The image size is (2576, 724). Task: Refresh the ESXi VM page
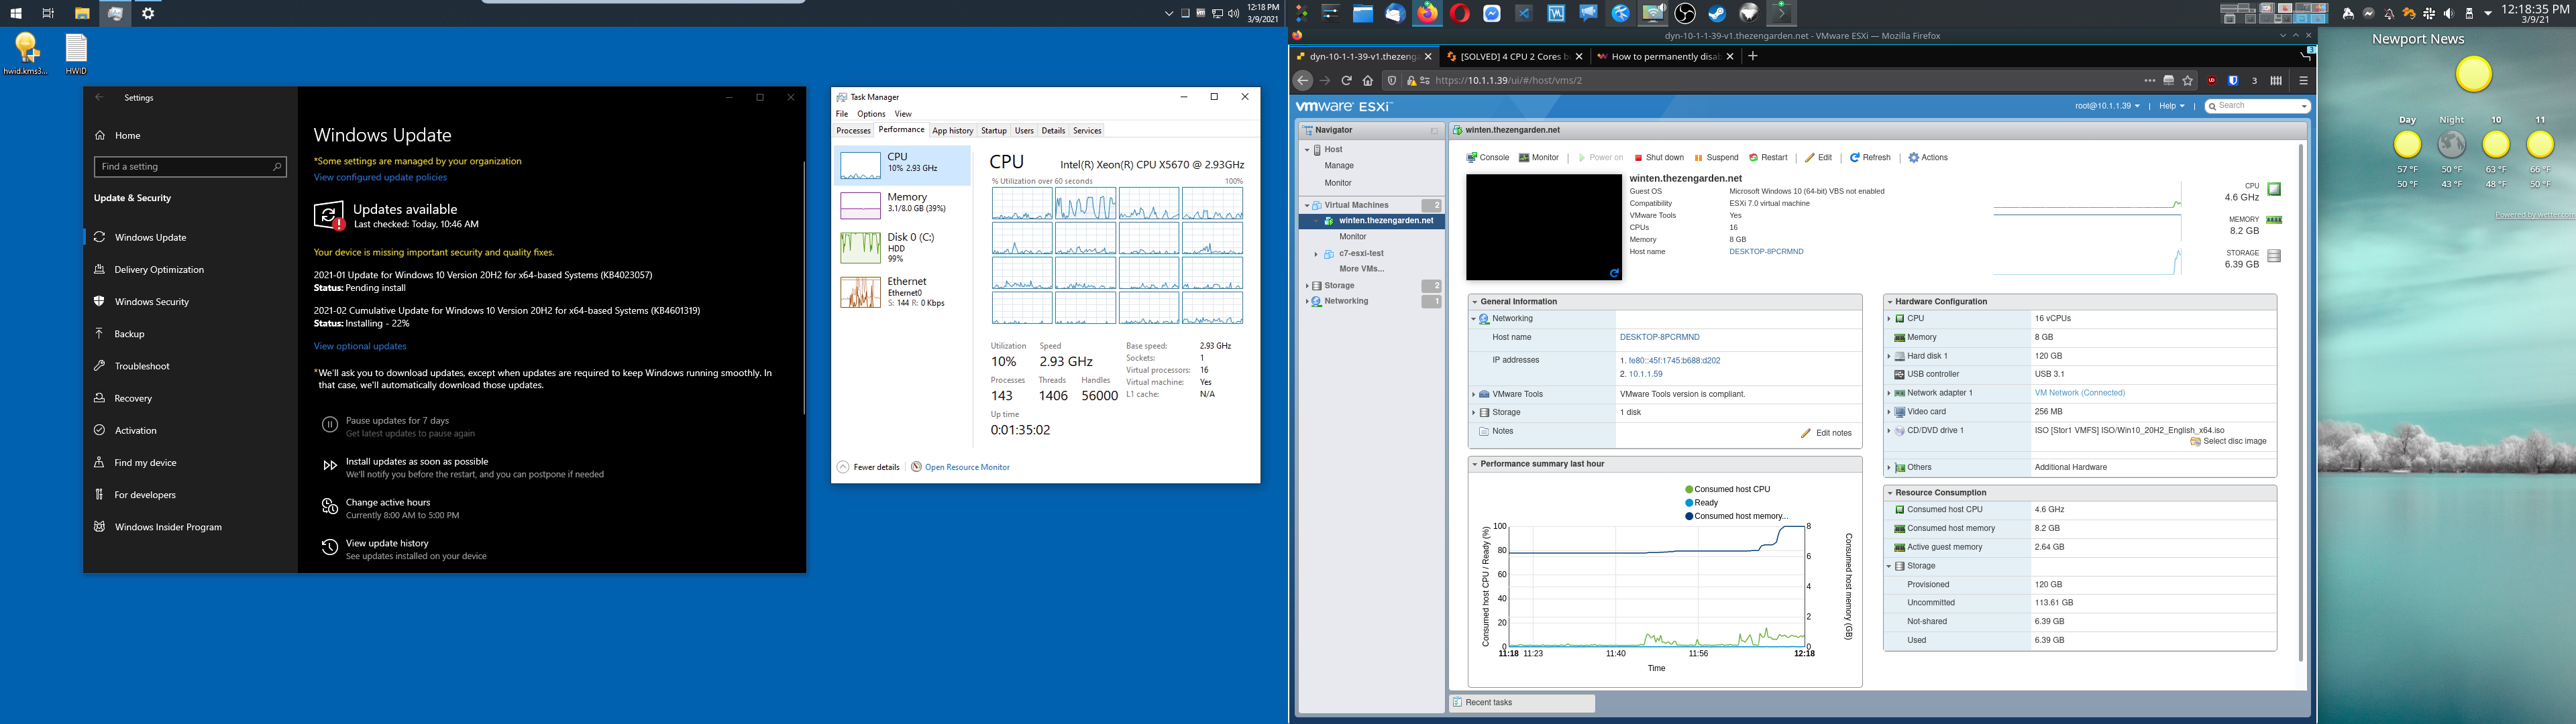[x=1870, y=158]
